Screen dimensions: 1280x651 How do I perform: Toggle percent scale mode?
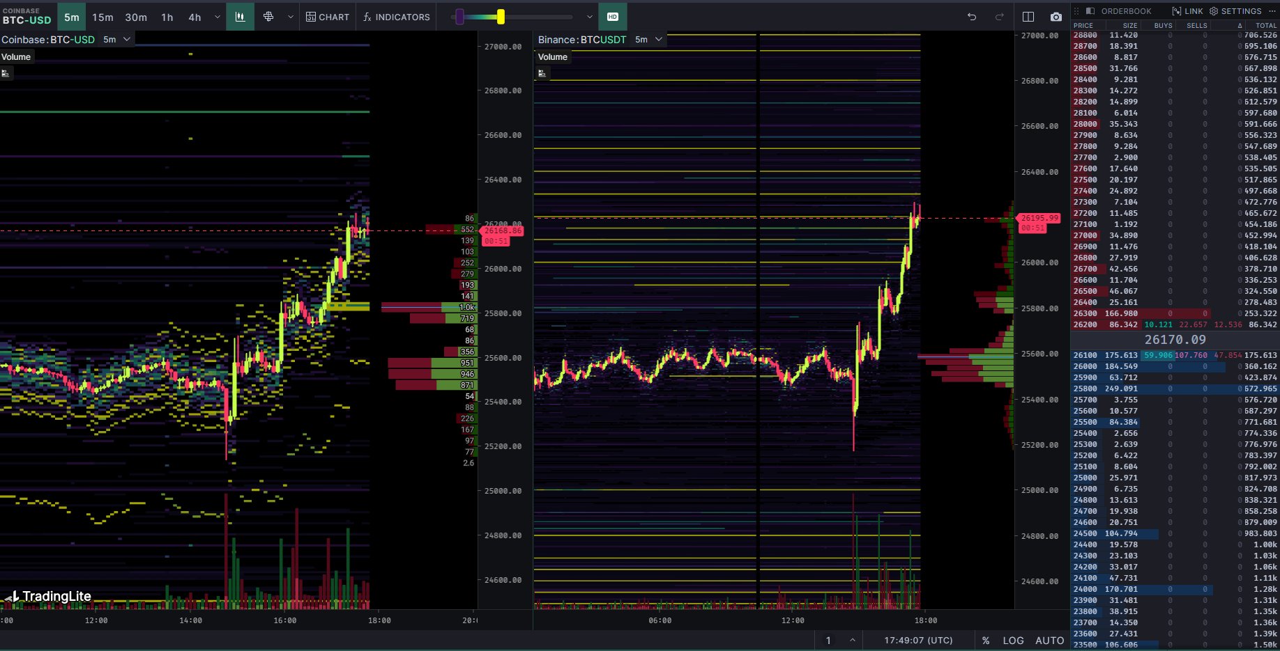(x=986, y=641)
